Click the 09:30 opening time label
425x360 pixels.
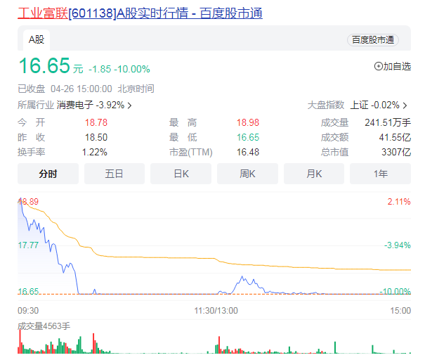tap(28, 310)
